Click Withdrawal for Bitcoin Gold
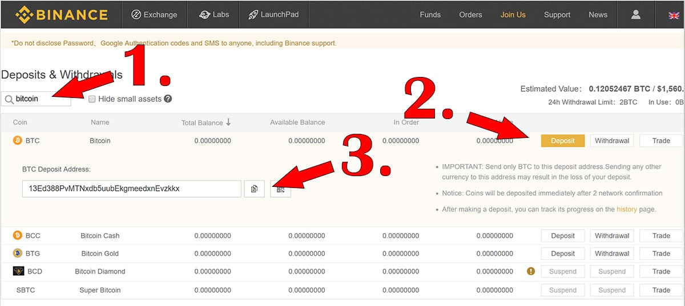 coord(612,253)
